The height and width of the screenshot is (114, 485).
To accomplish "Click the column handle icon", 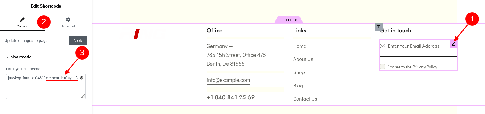I will point(379,27).
